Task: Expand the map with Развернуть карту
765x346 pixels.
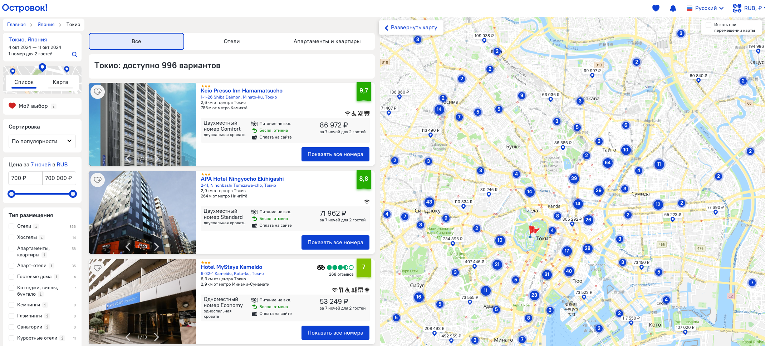Action: point(411,27)
